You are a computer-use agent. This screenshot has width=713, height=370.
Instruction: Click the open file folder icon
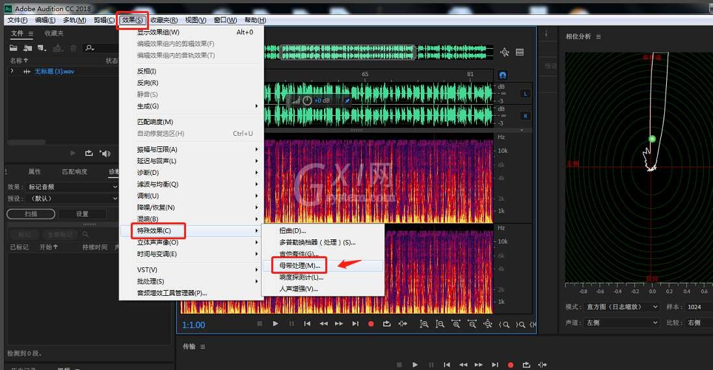14,47
